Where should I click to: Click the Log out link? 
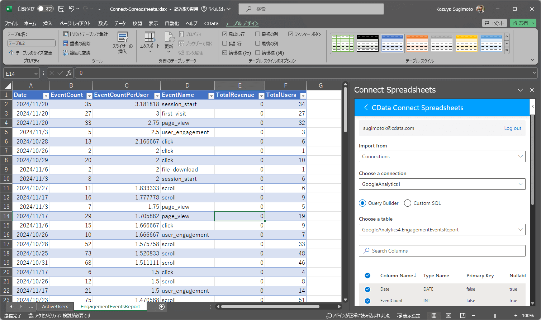513,128
